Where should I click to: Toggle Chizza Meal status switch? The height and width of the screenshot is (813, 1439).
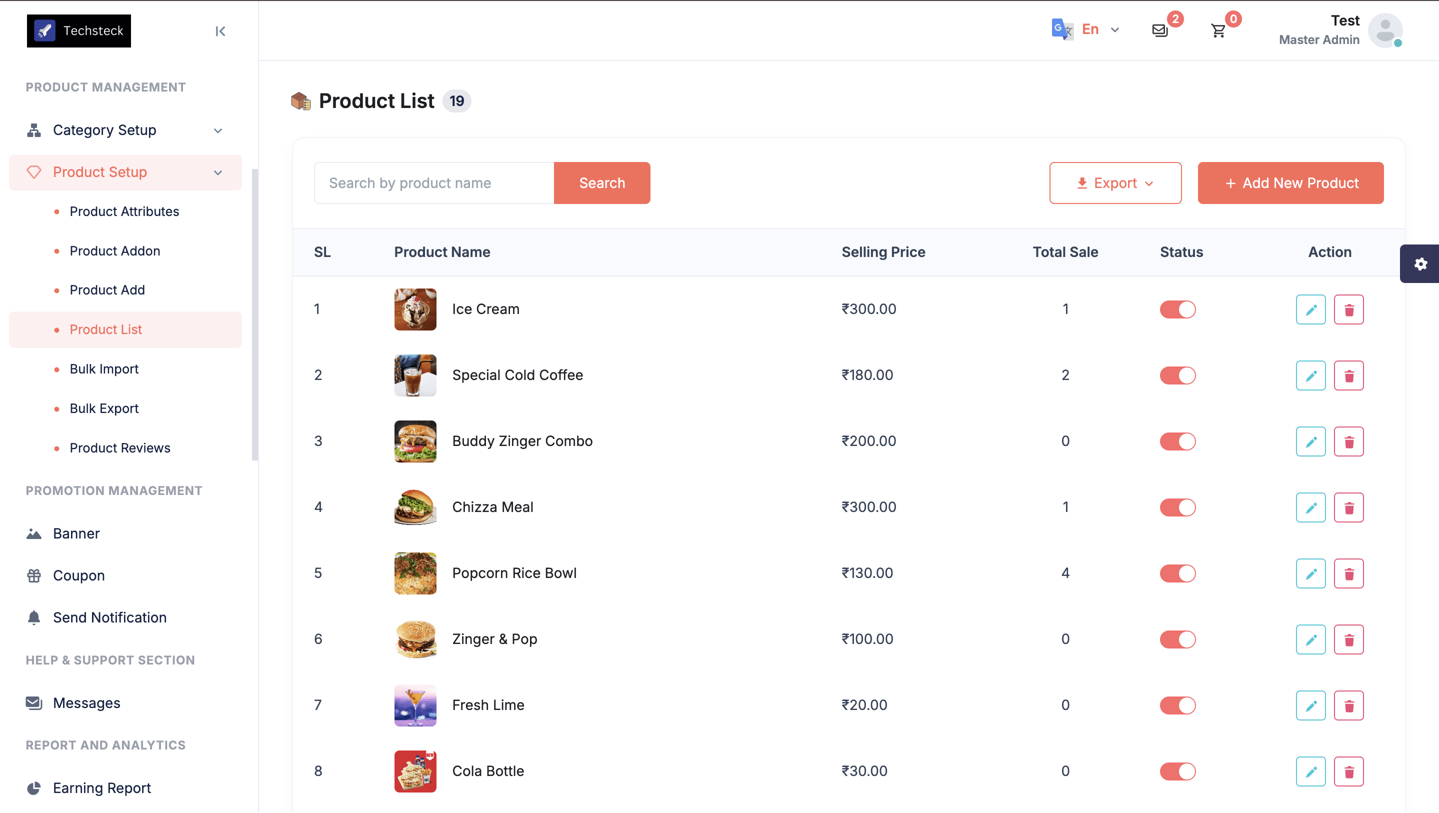(1177, 507)
